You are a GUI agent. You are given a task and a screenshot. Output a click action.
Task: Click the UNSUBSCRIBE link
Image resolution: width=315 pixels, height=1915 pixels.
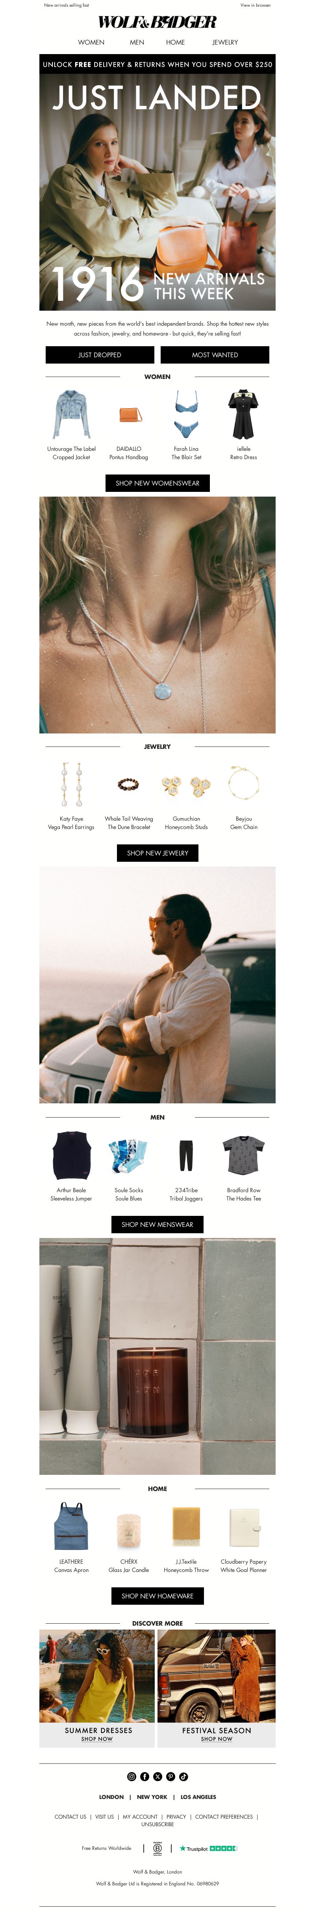[x=158, y=1824]
